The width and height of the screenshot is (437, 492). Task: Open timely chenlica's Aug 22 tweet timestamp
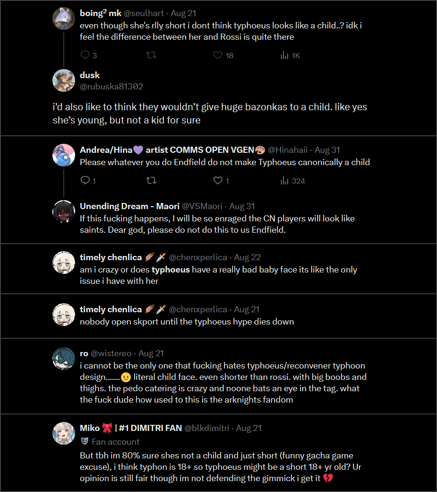[x=247, y=257]
